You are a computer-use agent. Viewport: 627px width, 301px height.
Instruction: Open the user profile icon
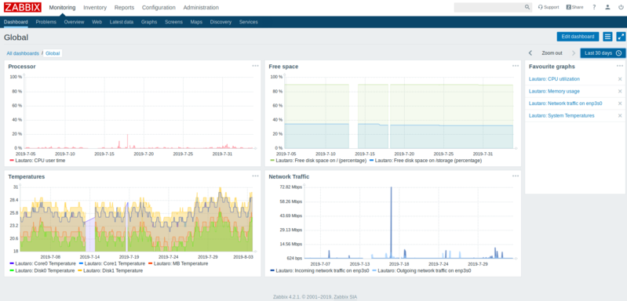pos(607,7)
